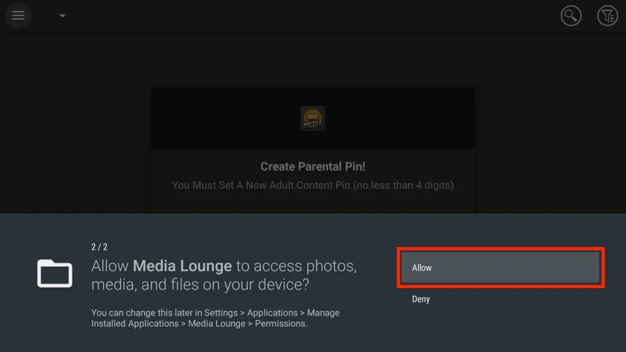
Task: Select the Create Parental Pin! heading
Action: 312,166
